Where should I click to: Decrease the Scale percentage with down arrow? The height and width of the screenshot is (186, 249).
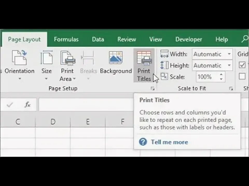coord(221,79)
